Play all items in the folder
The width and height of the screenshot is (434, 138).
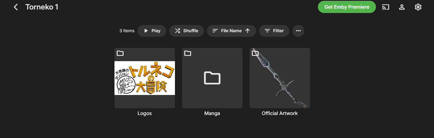point(152,31)
